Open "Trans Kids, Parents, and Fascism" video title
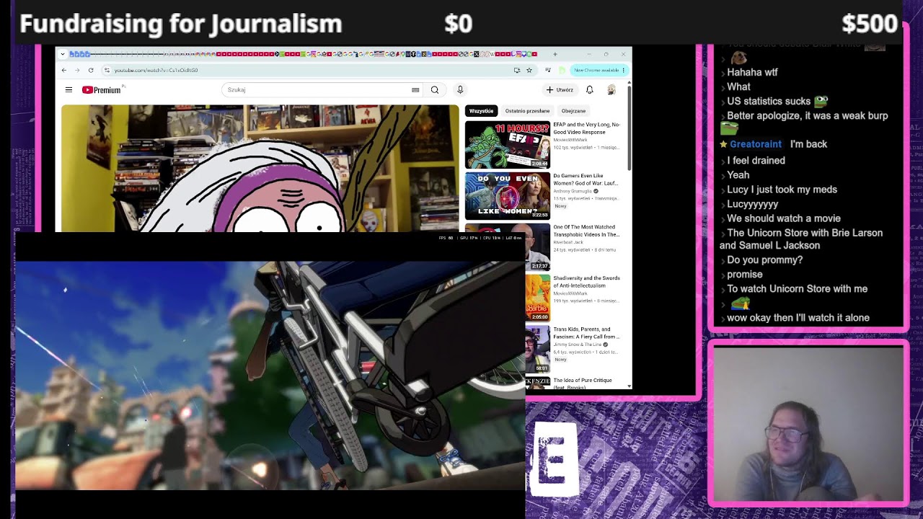 coord(586,333)
